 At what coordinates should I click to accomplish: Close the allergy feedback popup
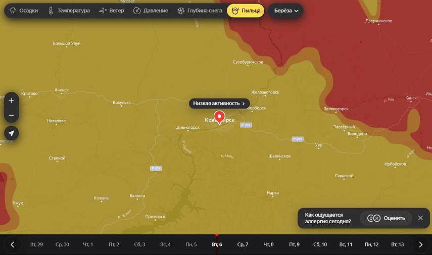coord(420,218)
